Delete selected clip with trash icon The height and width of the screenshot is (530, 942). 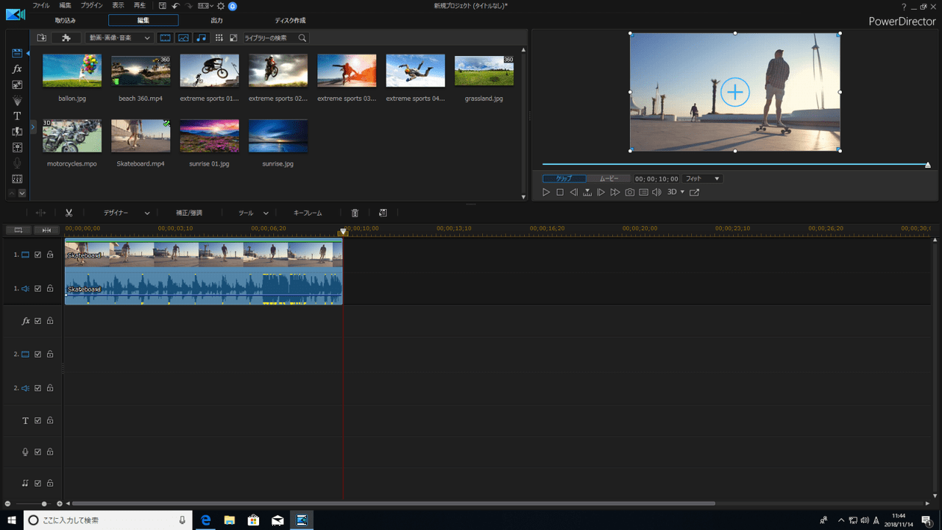click(355, 213)
